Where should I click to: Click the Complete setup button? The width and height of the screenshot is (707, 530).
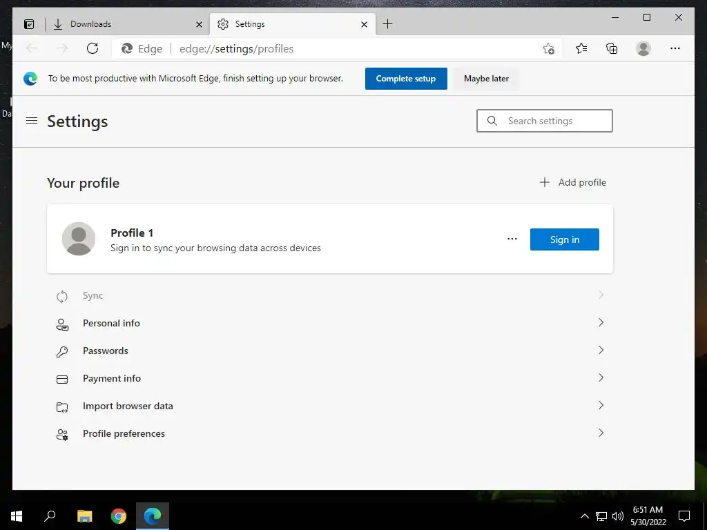click(406, 79)
